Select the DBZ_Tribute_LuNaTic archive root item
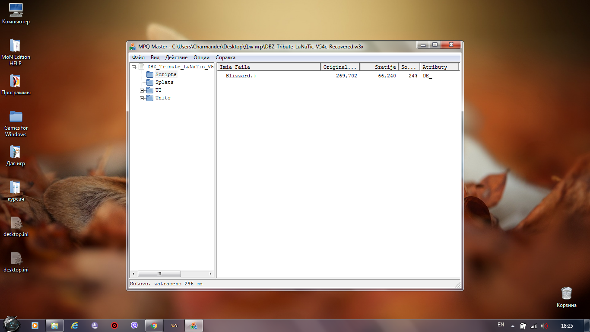This screenshot has width=590, height=332. [x=180, y=67]
